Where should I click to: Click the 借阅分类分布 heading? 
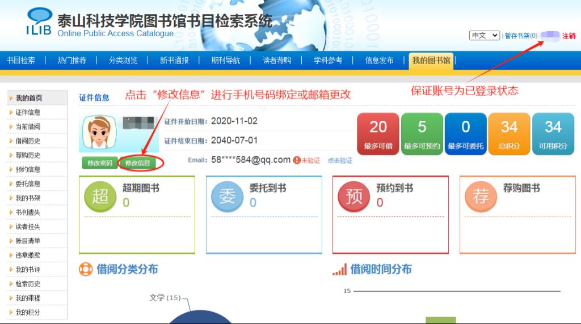point(127,269)
